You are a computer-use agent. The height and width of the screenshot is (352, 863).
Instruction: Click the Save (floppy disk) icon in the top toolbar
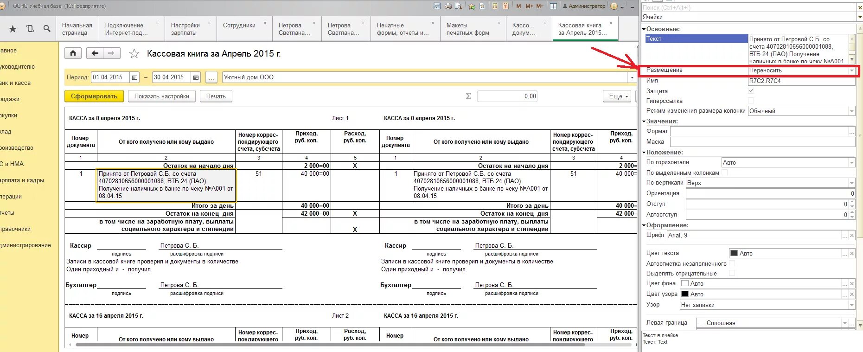(437, 6)
